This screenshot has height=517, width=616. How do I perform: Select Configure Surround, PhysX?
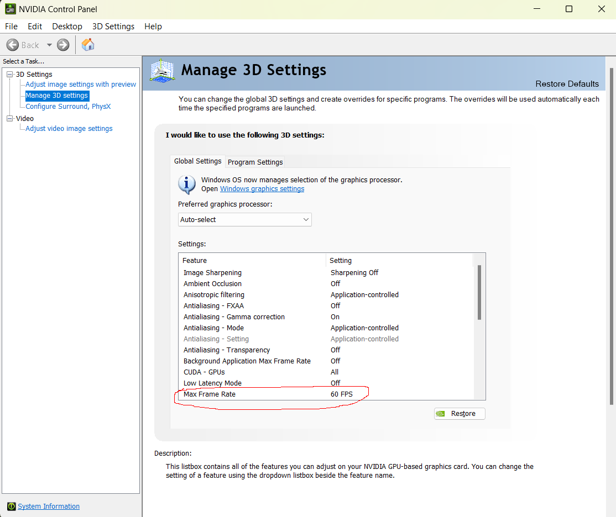point(68,107)
